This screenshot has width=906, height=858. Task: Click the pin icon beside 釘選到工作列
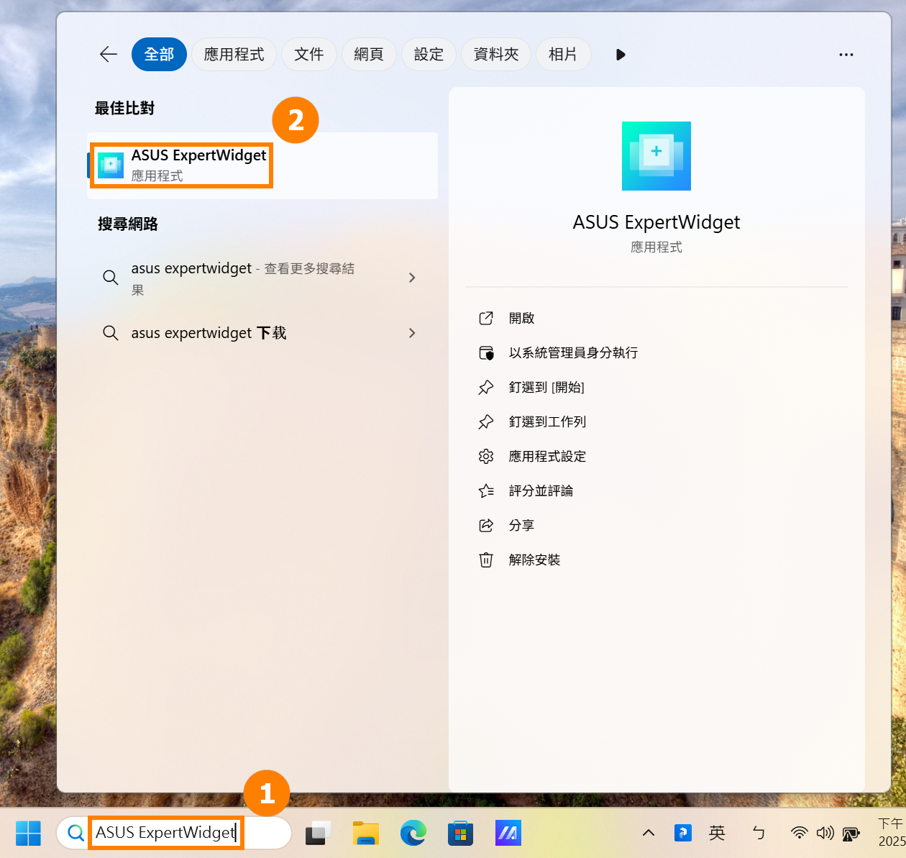click(486, 421)
